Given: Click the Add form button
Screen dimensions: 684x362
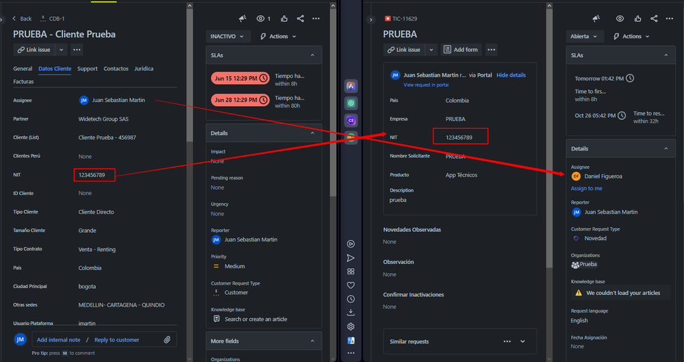Looking at the screenshot, I should coord(460,49).
